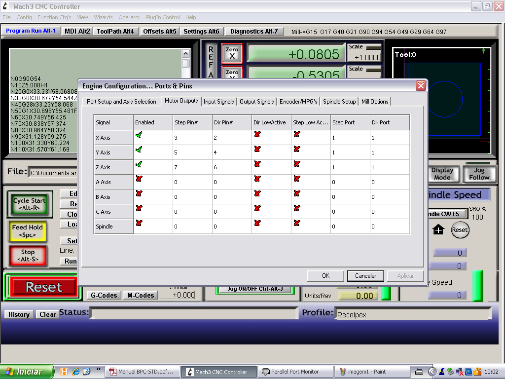
Task: Enable the Spindle motor output
Action: 139,223
